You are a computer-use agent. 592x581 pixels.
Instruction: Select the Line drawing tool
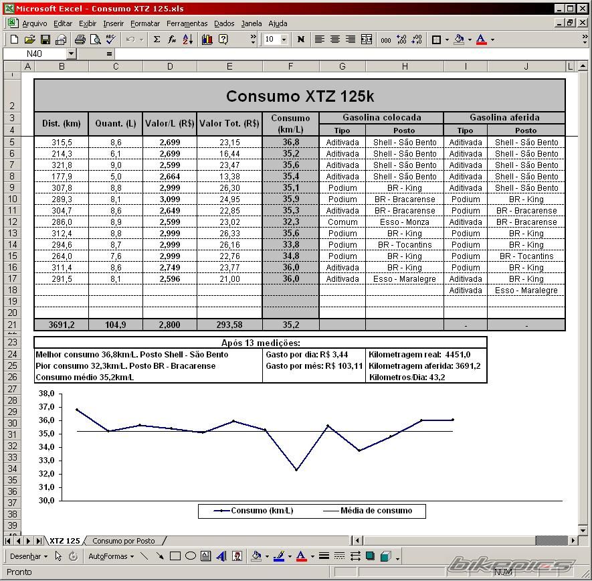click(x=144, y=556)
